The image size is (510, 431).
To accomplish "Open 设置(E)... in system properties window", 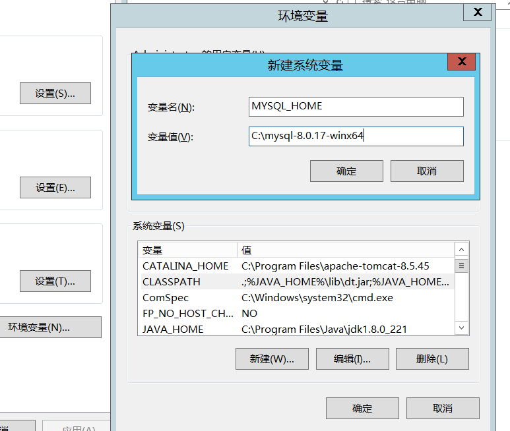I will [x=55, y=187].
